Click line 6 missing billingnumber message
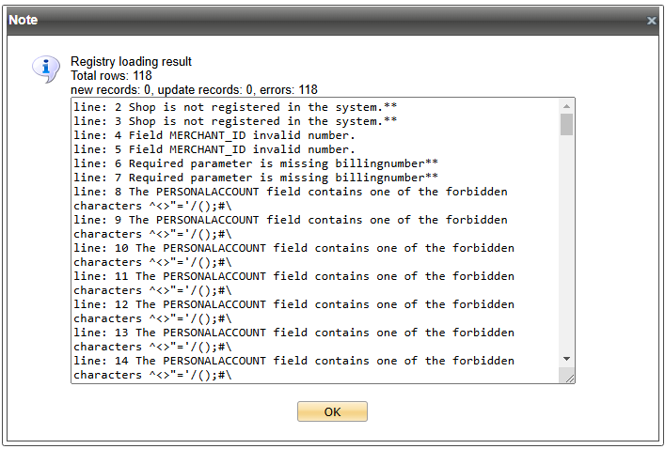Screen dimensions: 665x449 tap(256, 163)
